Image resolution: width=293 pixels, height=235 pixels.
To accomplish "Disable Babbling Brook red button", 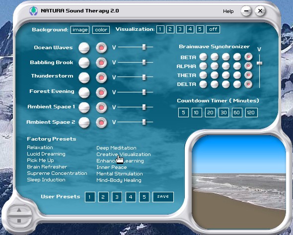I will (101, 63).
